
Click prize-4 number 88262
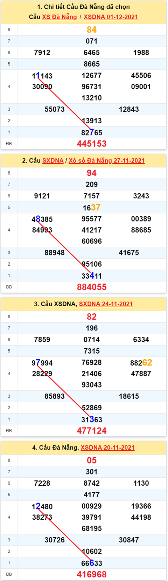coord(141,363)
